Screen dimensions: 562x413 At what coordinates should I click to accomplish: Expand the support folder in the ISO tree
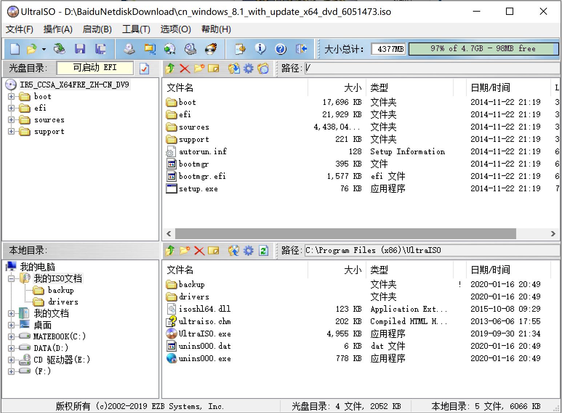click(11, 131)
